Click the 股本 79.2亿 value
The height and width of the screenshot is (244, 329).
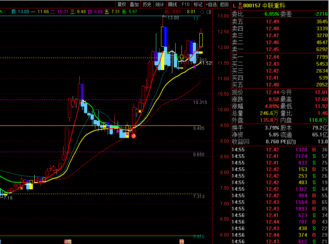click(320, 128)
